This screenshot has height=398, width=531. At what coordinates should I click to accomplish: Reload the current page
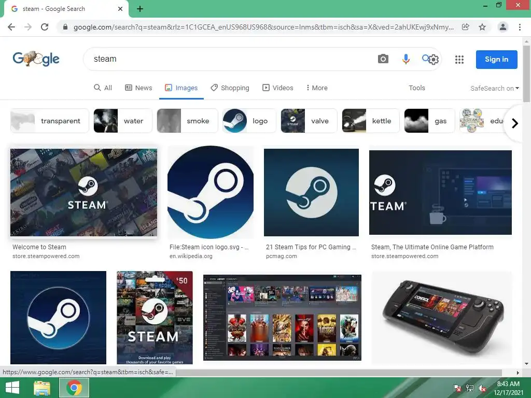click(x=45, y=27)
